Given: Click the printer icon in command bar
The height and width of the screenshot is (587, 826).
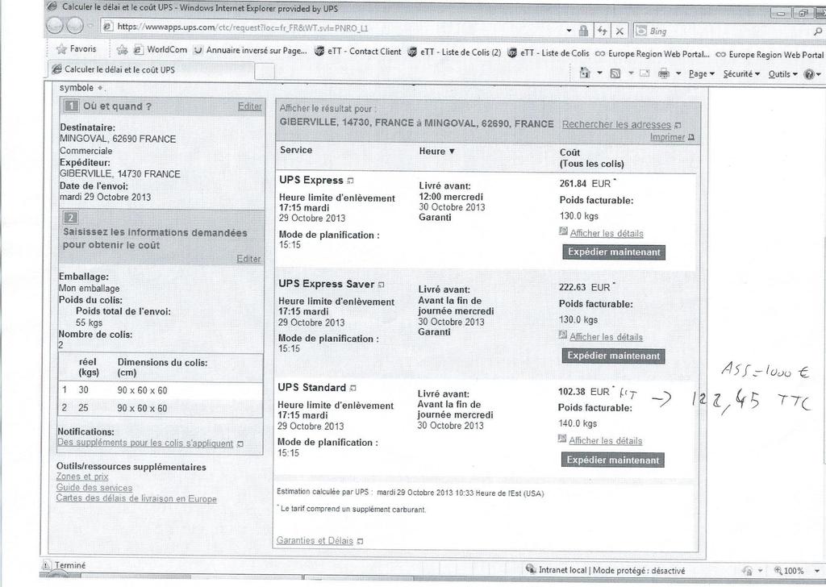Looking at the screenshot, I should click(x=664, y=73).
